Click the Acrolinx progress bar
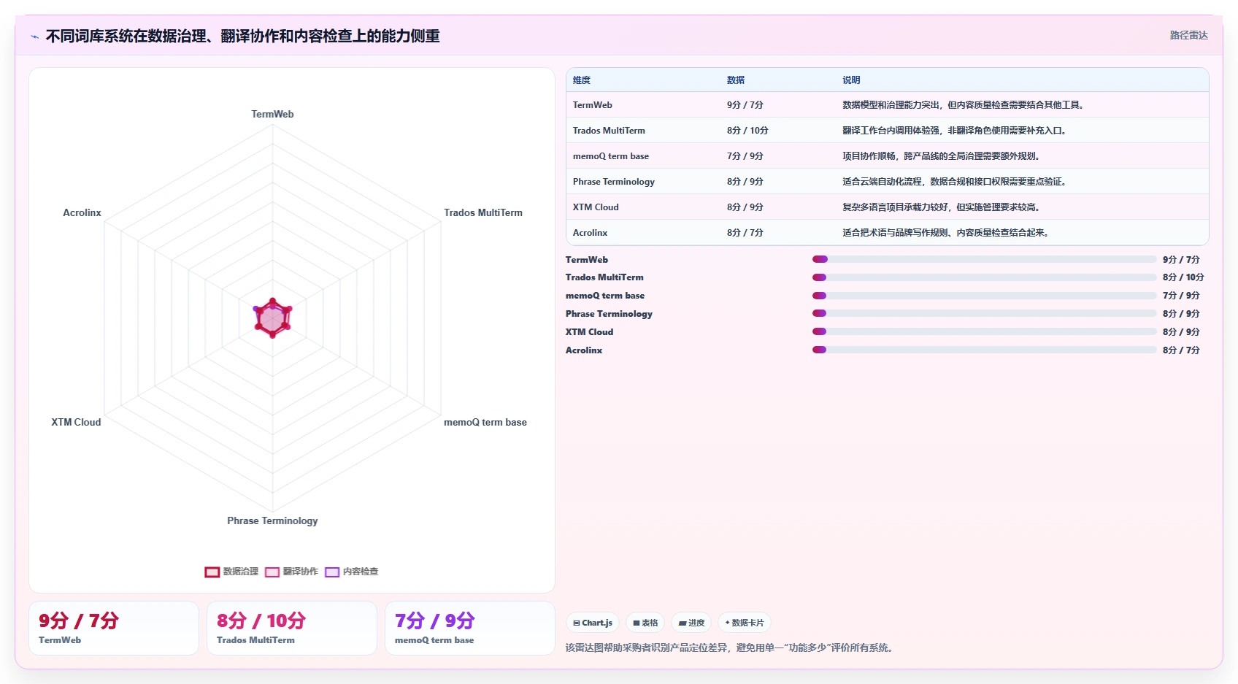Viewport: 1238px width, 684px height. click(x=984, y=350)
